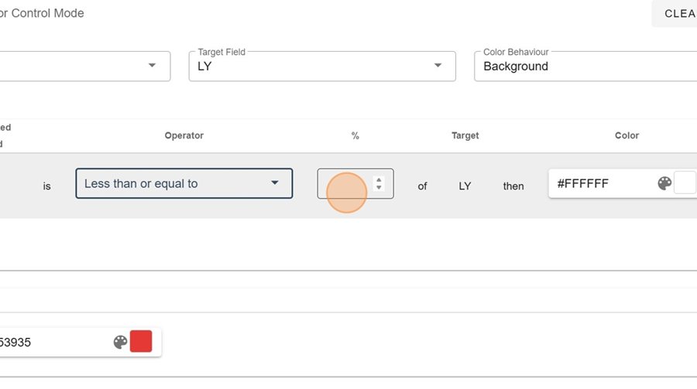Click the red color swatch
Image resolution: width=697 pixels, height=389 pixels.
141,341
